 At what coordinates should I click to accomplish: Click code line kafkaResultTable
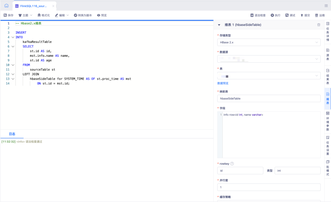[37, 42]
